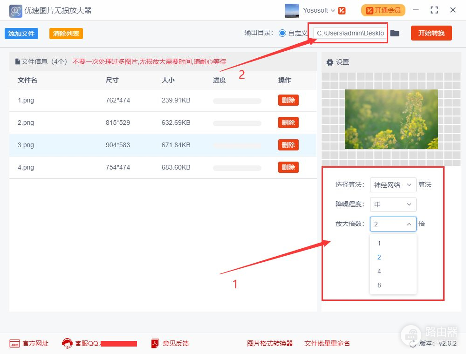Click the customer service QQ icon
Image resolution: width=466 pixels, height=354 pixels.
[x=67, y=343]
